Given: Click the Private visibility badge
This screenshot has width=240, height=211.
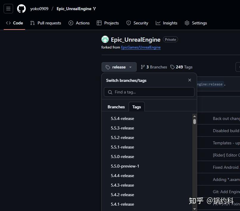Looking at the screenshot, I should (x=170, y=40).
